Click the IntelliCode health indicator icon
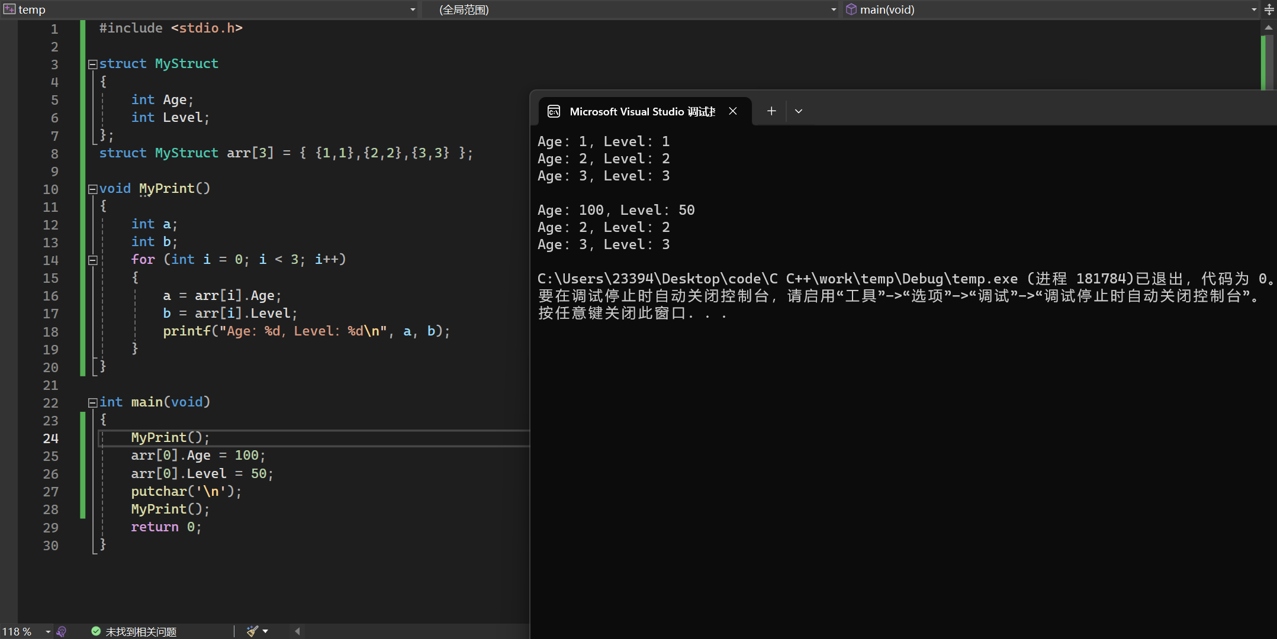Image resolution: width=1277 pixels, height=639 pixels. tap(62, 631)
